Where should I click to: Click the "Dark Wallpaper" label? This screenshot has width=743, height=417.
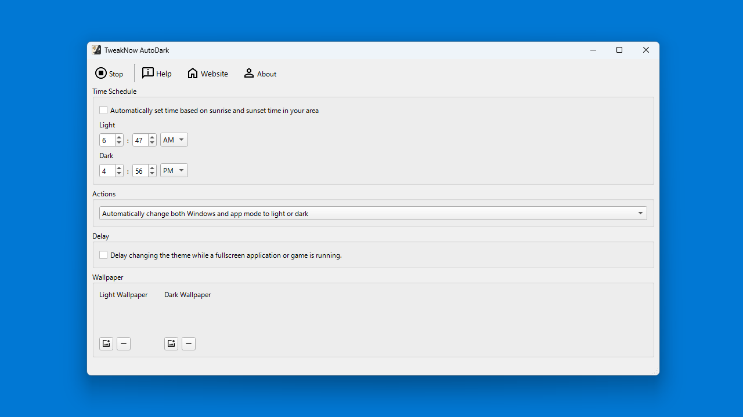[187, 295]
